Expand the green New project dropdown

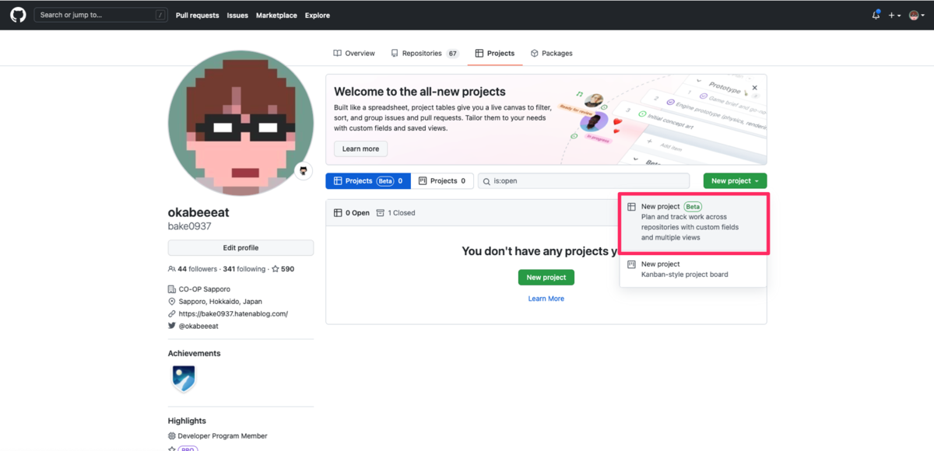click(735, 180)
